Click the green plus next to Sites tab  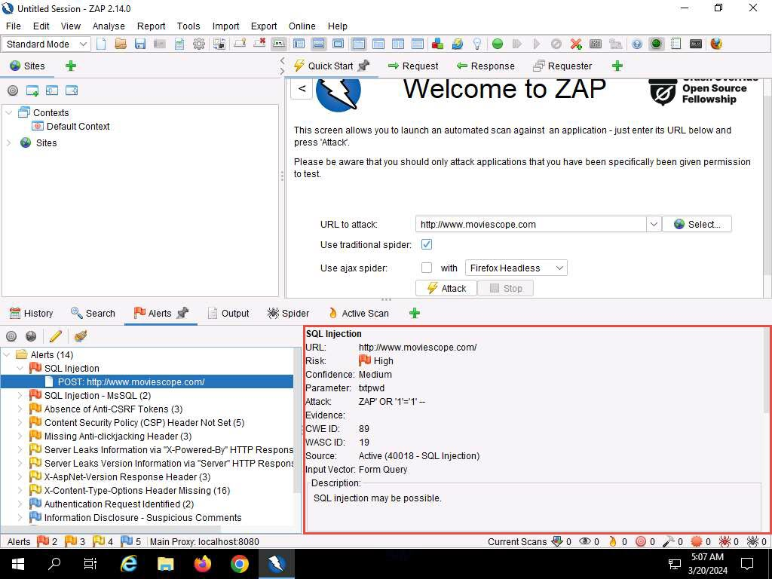click(71, 66)
